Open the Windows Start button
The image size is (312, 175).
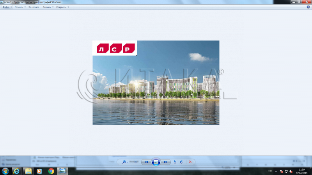5,171
